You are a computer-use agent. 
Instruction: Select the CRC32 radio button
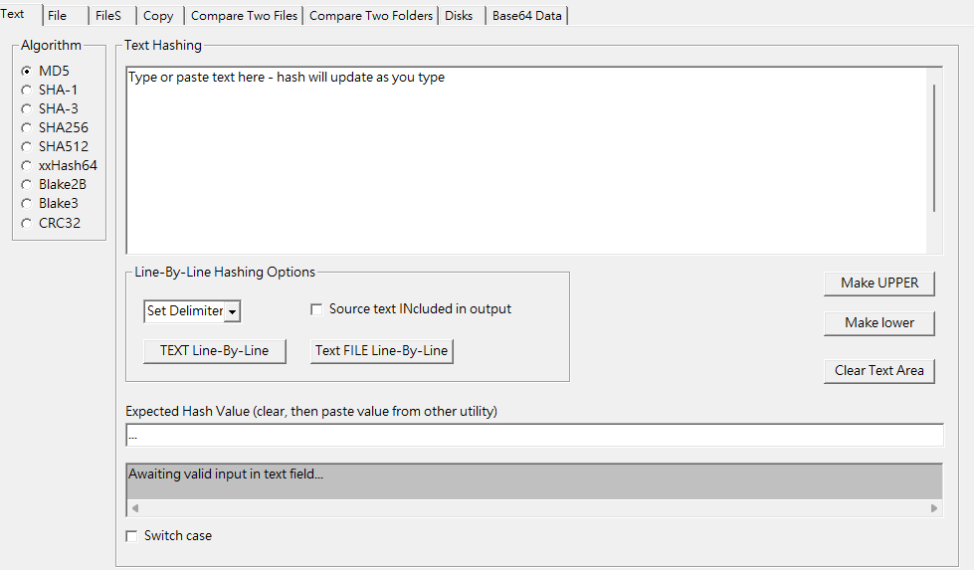(x=26, y=223)
